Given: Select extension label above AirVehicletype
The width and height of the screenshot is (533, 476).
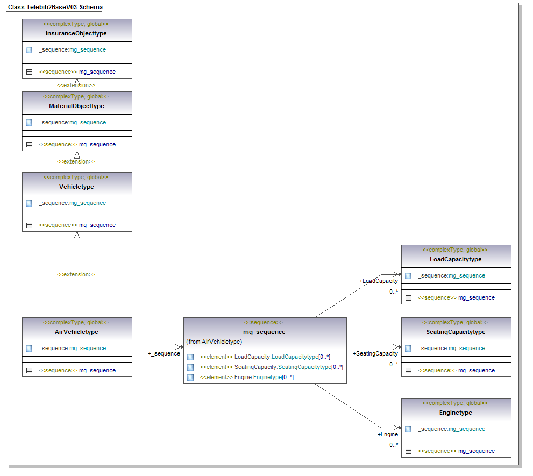Looking at the screenshot, I should (x=76, y=275).
